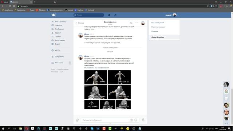Open the 491 КБ JPG thumbnail
The image size is (233, 131).
coord(107,104)
